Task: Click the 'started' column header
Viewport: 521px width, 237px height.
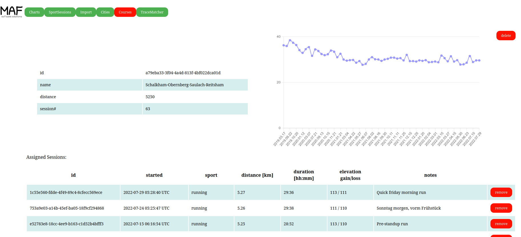Action: pyautogui.click(x=154, y=175)
